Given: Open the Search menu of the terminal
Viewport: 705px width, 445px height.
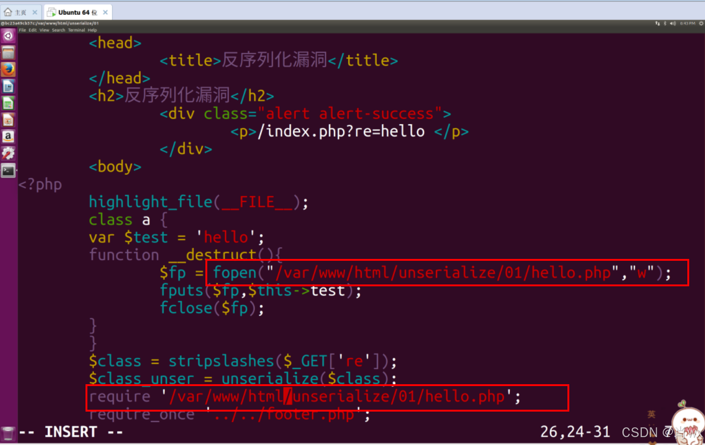Looking at the screenshot, I should [58, 30].
